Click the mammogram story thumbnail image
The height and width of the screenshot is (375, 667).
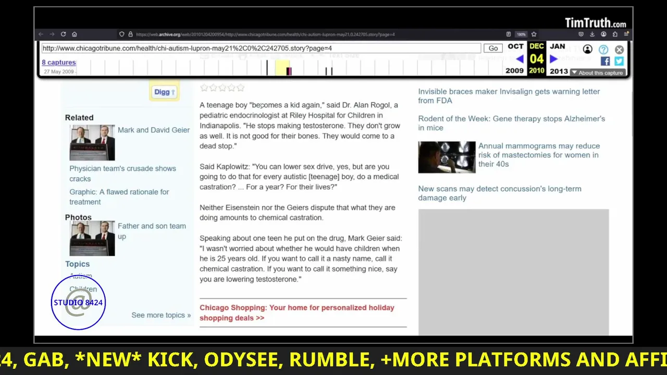coord(447,157)
